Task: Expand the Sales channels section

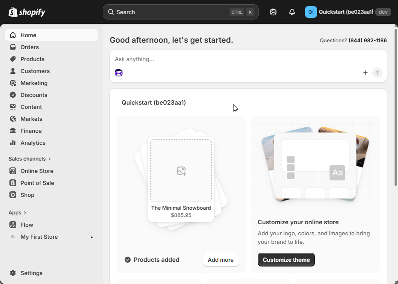Action: tap(30, 159)
